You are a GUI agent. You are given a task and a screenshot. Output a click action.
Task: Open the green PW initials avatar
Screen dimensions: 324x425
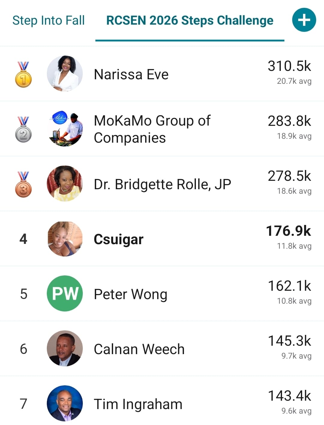pos(65,293)
